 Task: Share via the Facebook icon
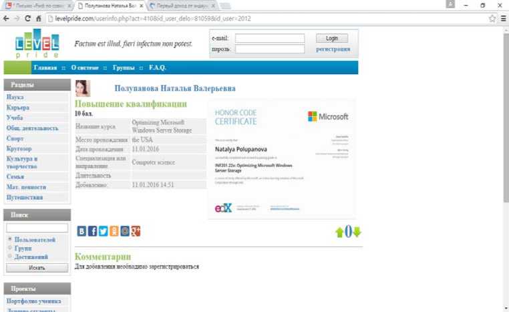click(93, 231)
